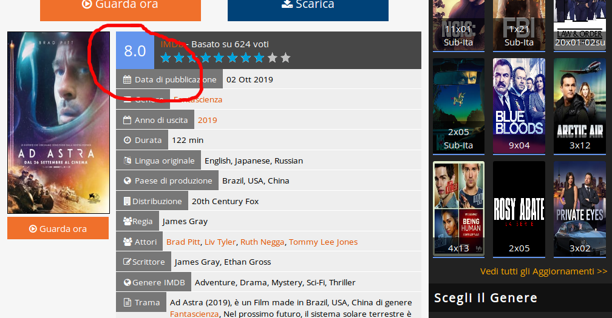Click the language icon next to Lingua originale
This screenshot has width=612, height=318.
(127, 161)
